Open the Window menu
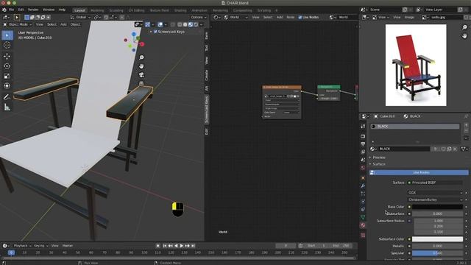Image resolution: width=471 pixels, height=265 pixels. click(49, 10)
